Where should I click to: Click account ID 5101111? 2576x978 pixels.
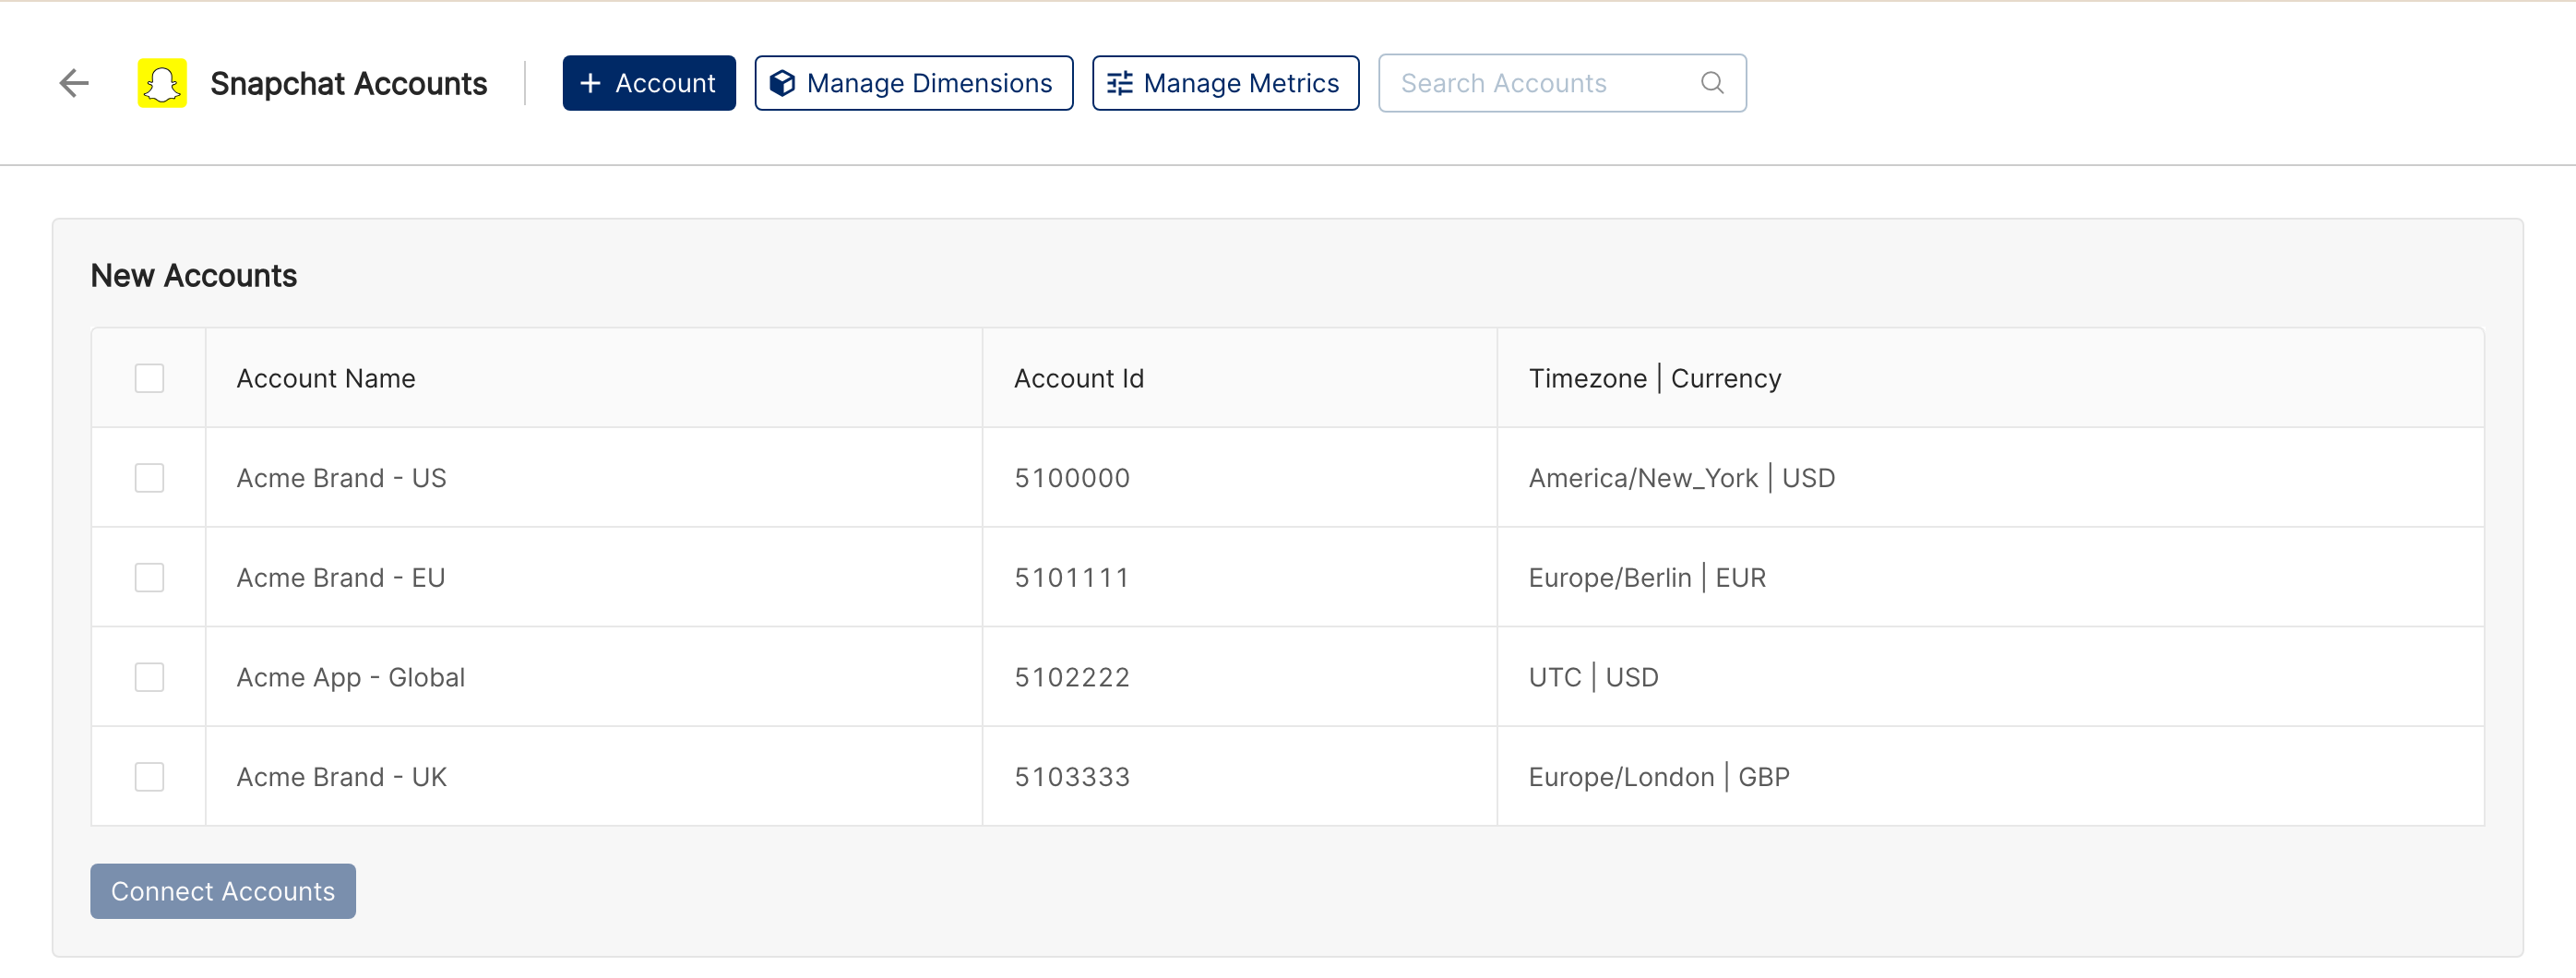tap(1072, 578)
